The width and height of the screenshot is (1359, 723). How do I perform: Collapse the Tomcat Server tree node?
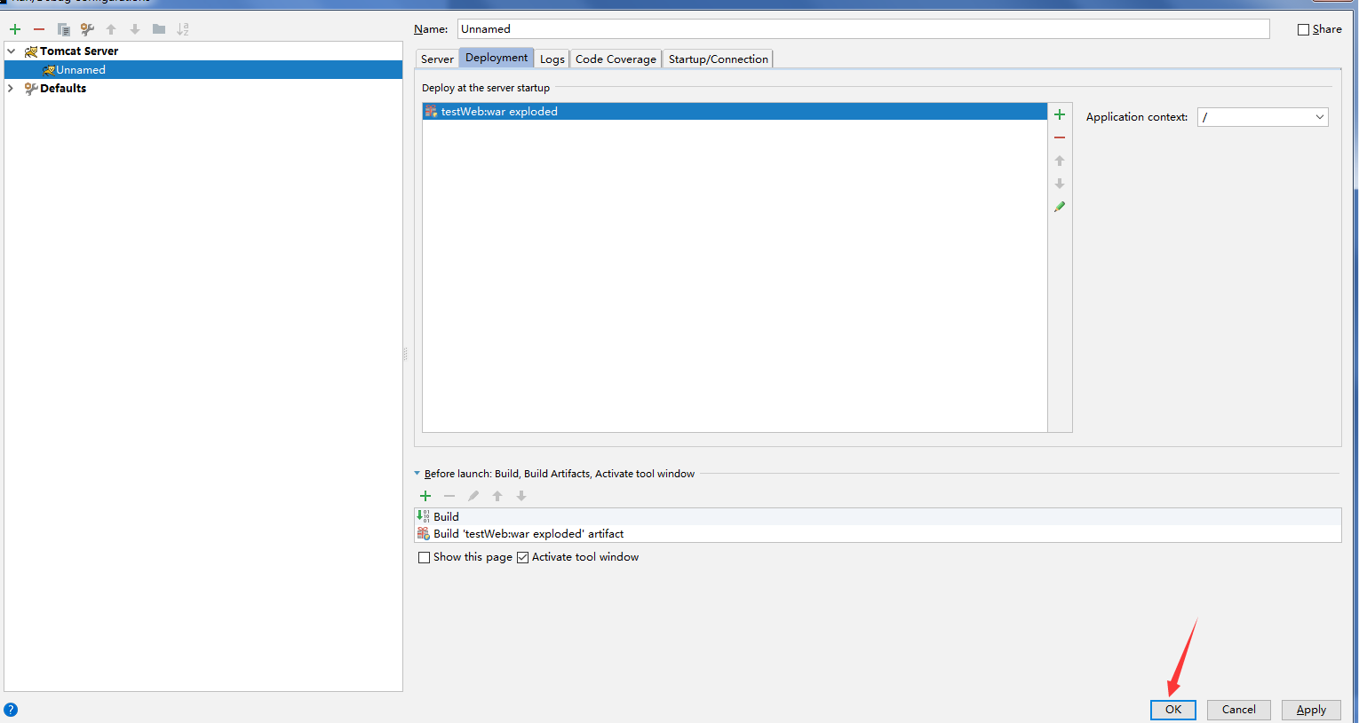pos(12,51)
